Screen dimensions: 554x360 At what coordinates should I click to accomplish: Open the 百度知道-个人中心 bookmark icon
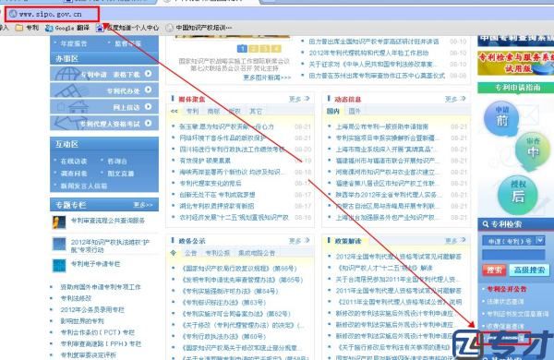(100, 28)
